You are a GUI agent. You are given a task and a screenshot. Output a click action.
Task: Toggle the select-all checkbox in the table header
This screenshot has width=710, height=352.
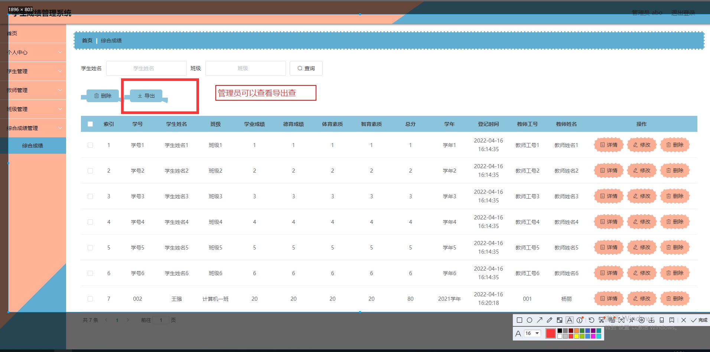[90, 124]
